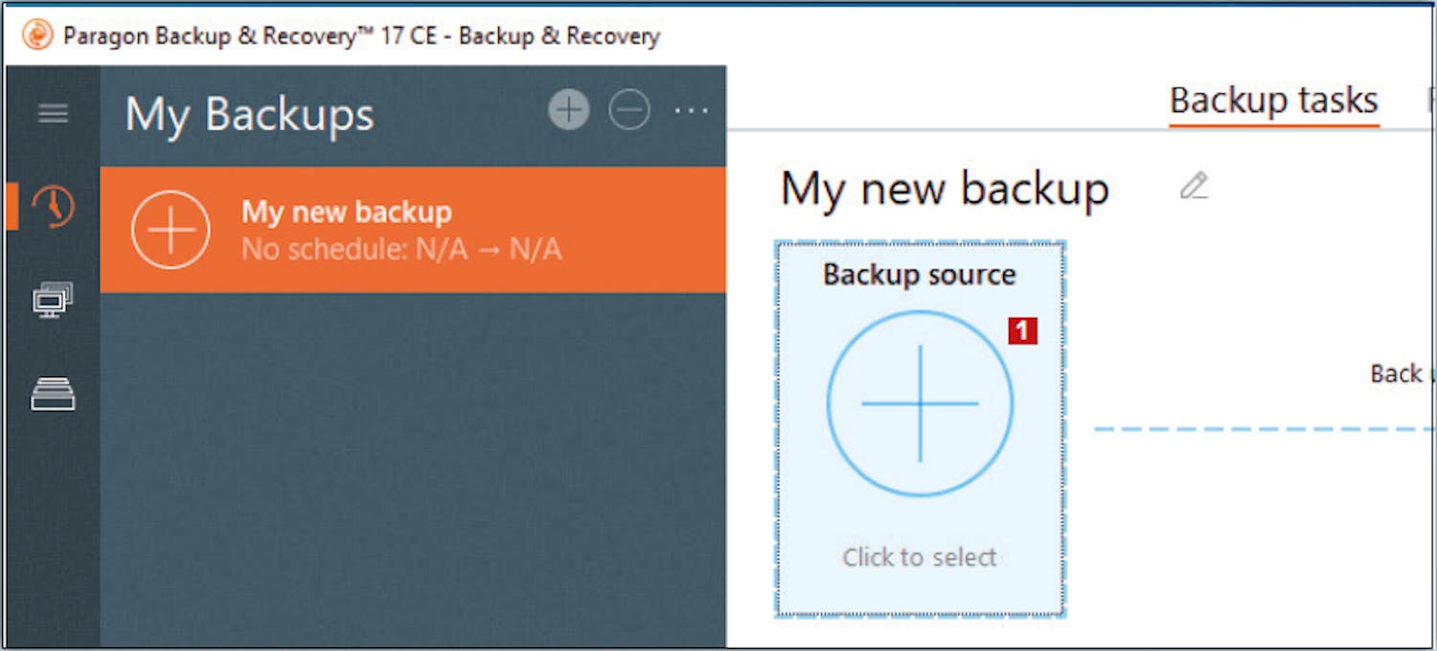
Task: Select the "My new backup" list entry name
Action: [346, 212]
